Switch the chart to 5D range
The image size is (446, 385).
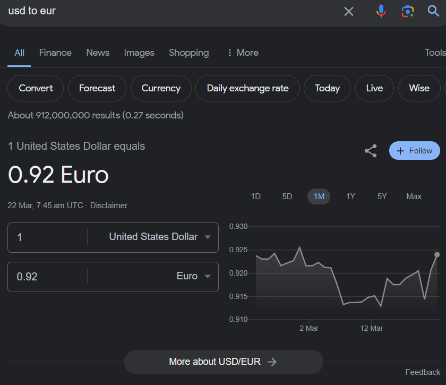click(287, 196)
